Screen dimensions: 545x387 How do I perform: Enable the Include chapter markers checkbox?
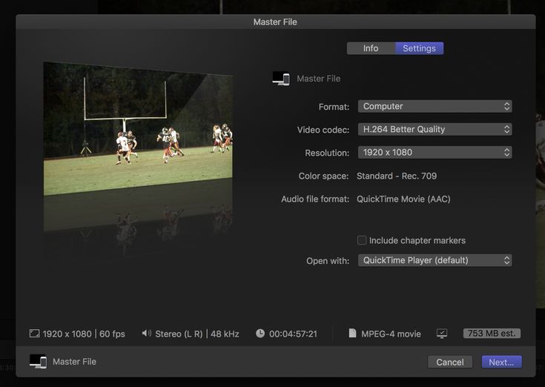(x=362, y=240)
